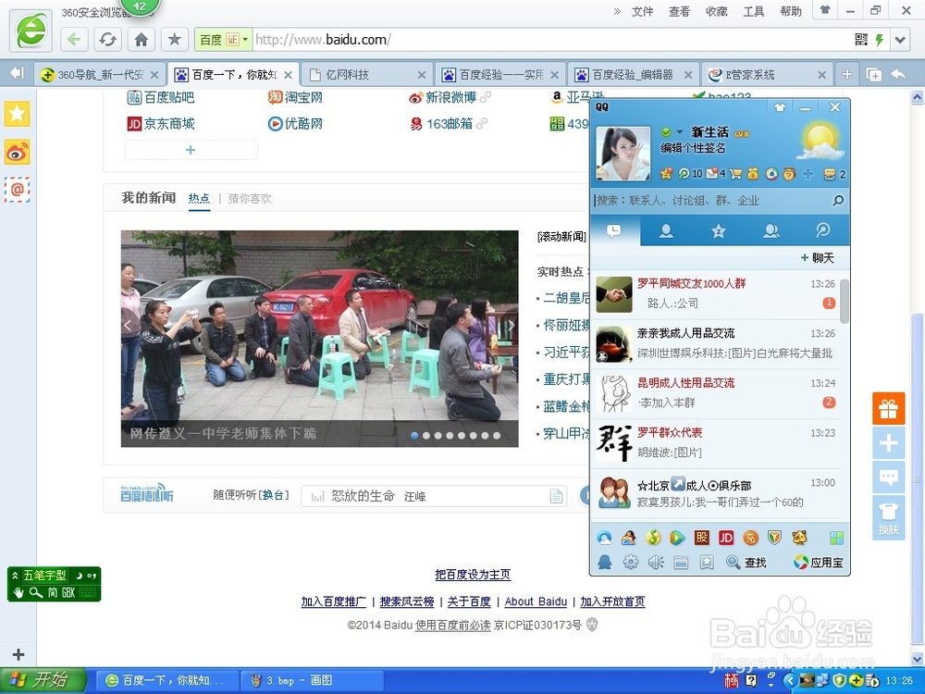Bookmark page with star toolbar icon
This screenshot has width=925, height=694.
click(174, 40)
